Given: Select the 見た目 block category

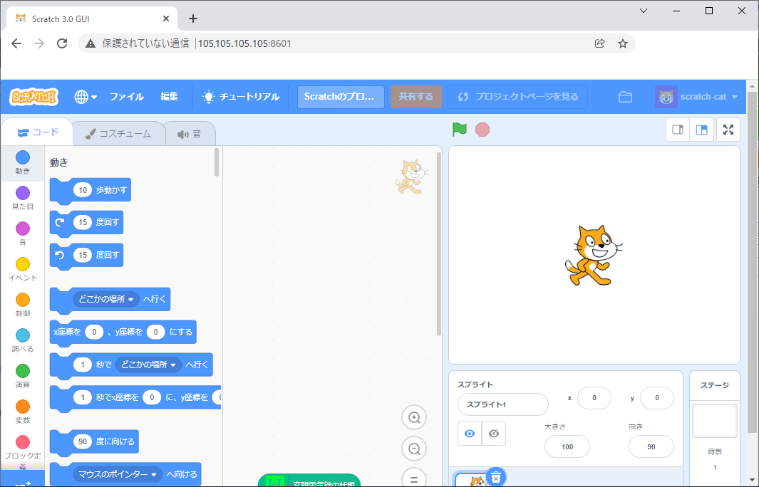Looking at the screenshot, I should (22, 198).
